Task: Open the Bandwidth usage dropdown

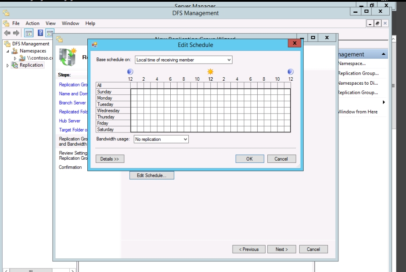Action: (161, 139)
